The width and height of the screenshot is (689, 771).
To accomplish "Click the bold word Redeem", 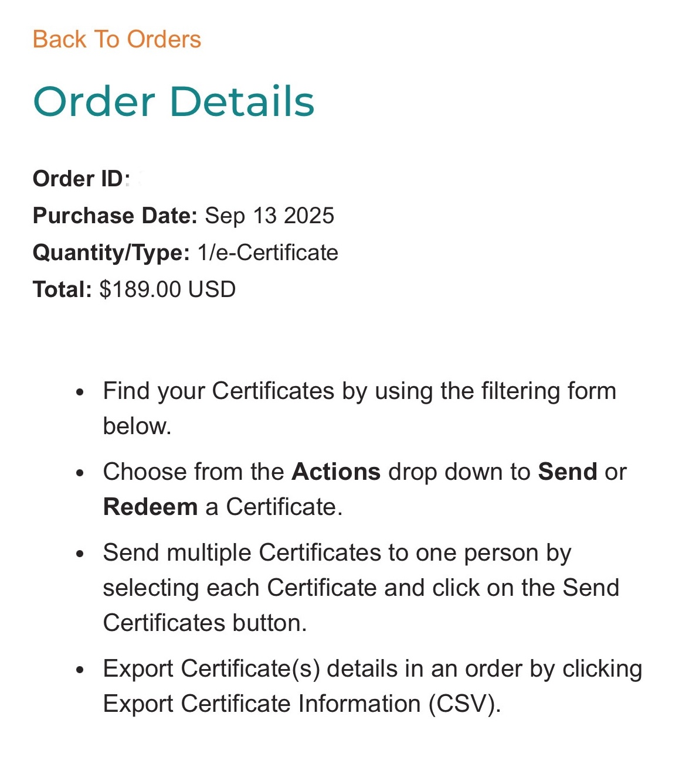I will (x=150, y=507).
